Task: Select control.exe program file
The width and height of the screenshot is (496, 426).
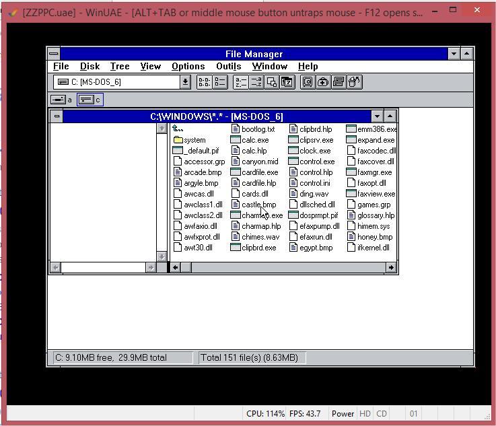Action: tap(312, 162)
